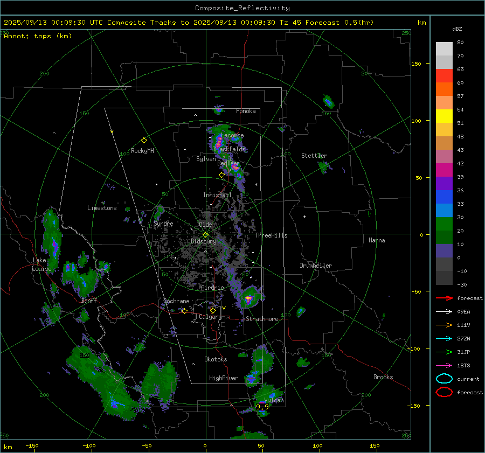Screen dimensions: 485x453
Task: Click the Lacombe city label
Action: point(232,135)
